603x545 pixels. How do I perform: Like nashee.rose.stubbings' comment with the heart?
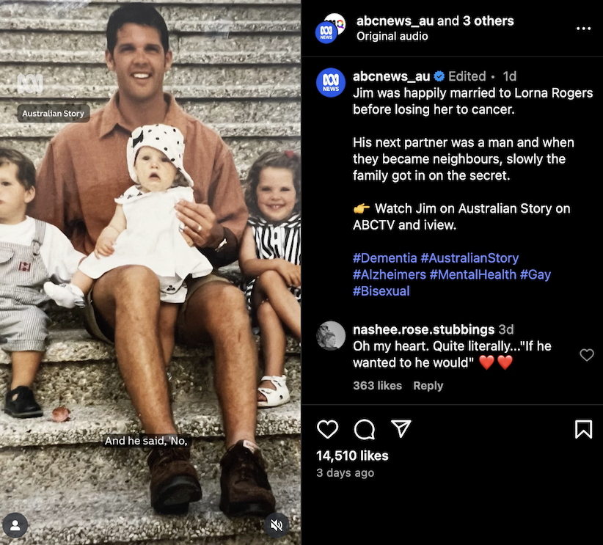click(x=586, y=354)
